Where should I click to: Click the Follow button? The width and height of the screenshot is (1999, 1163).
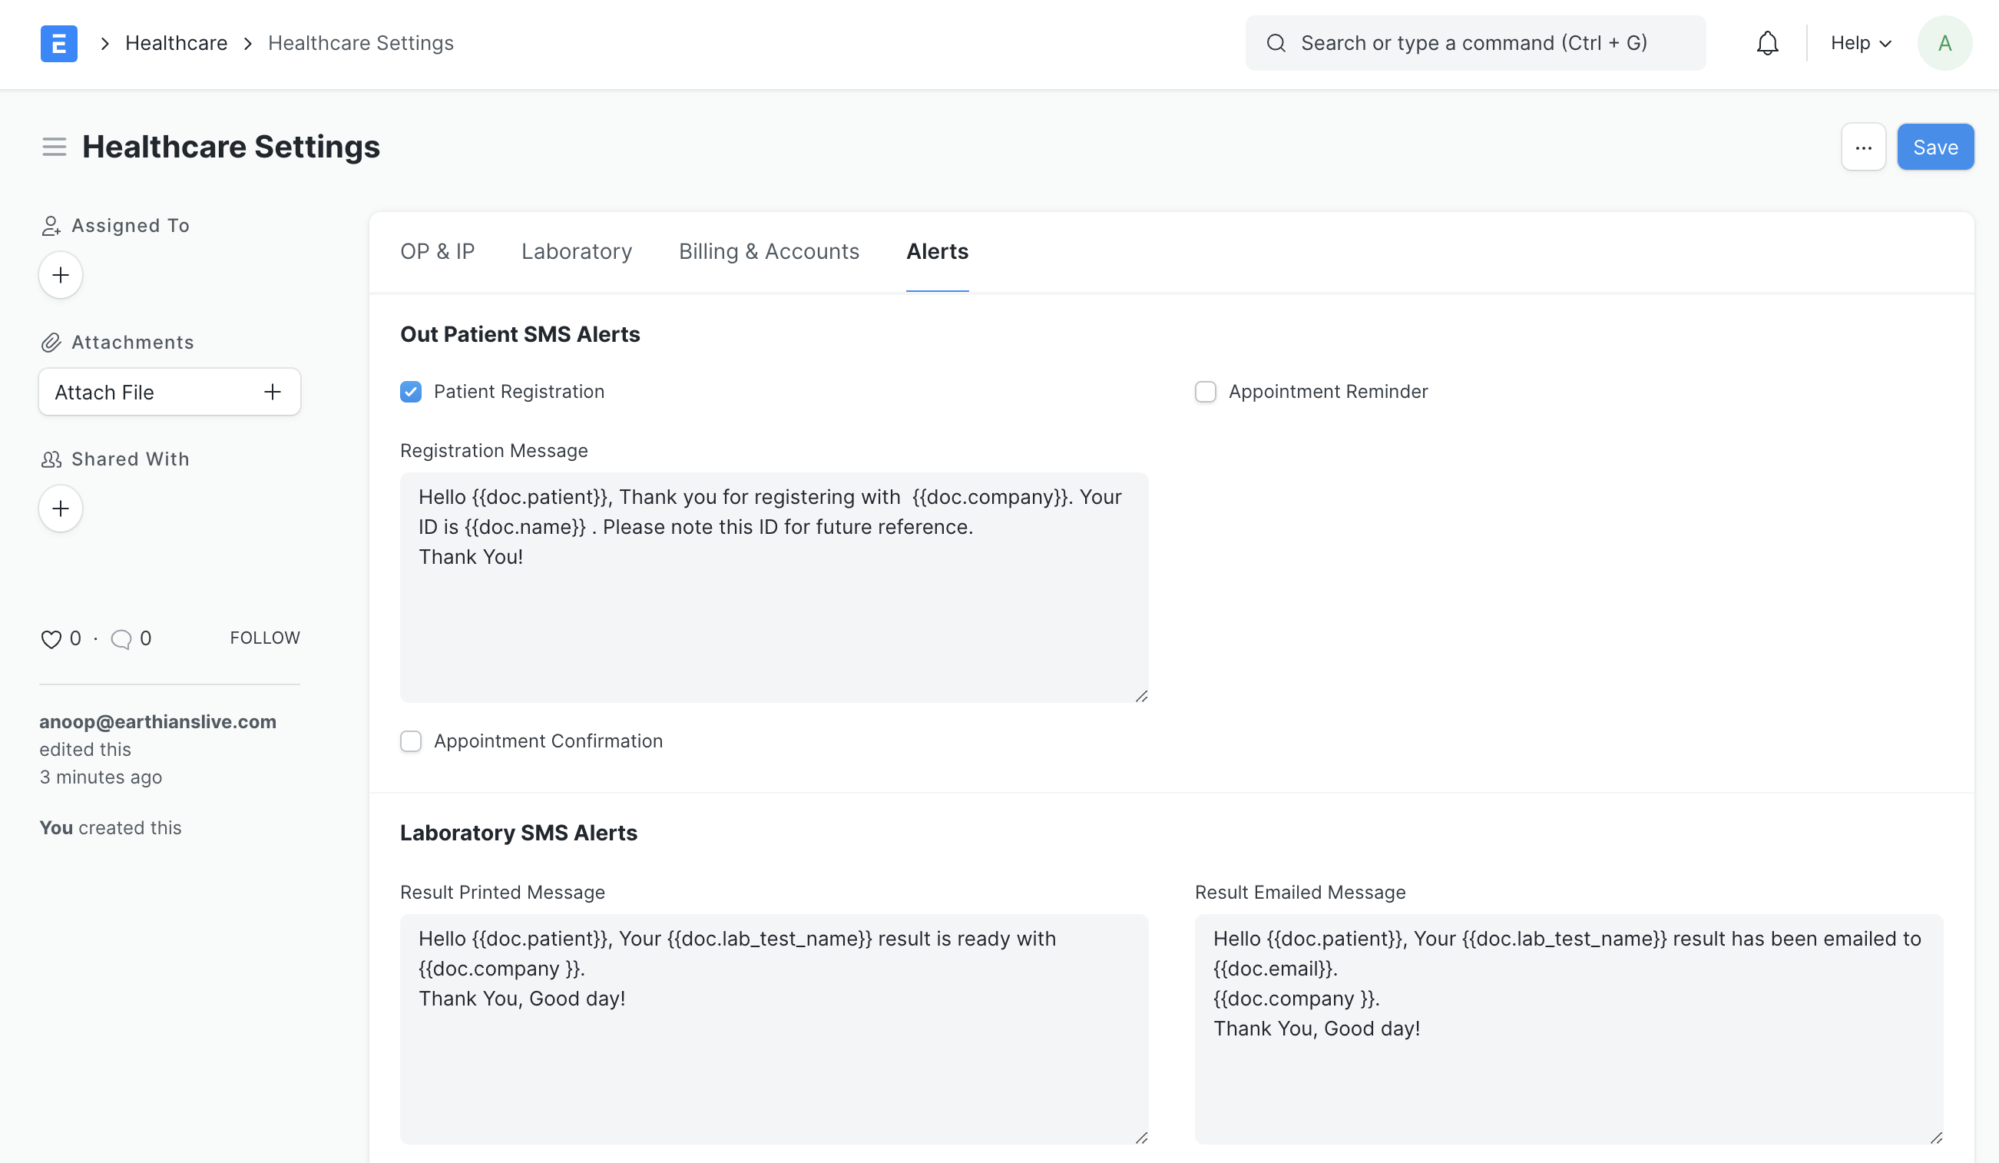[x=266, y=638]
